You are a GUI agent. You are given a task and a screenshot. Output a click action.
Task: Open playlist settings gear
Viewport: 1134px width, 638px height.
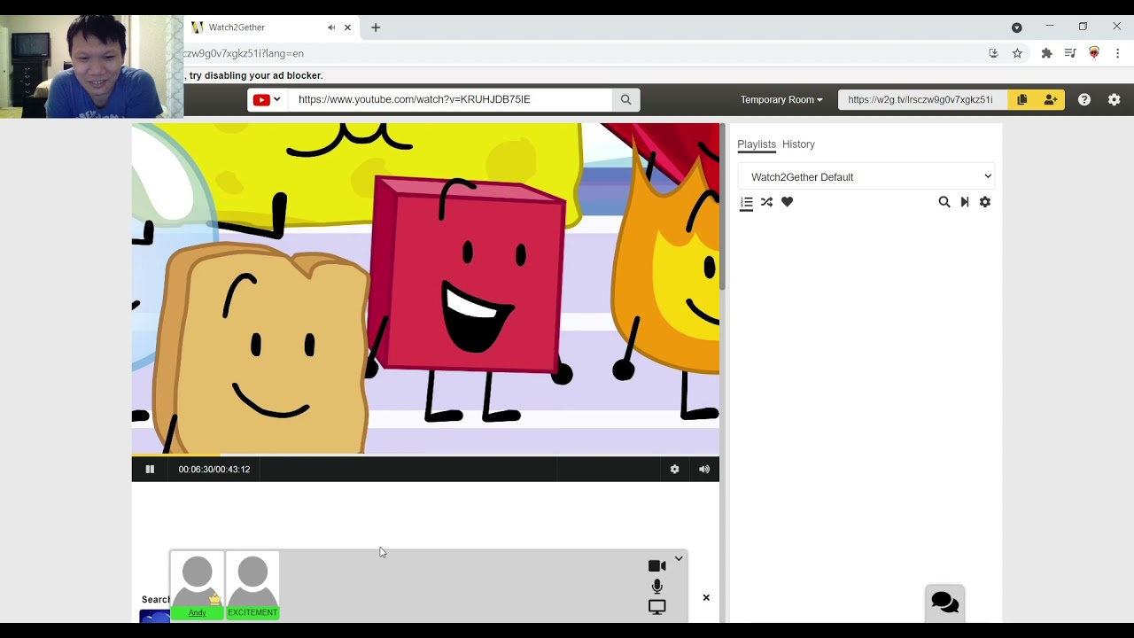pyautogui.click(x=985, y=202)
